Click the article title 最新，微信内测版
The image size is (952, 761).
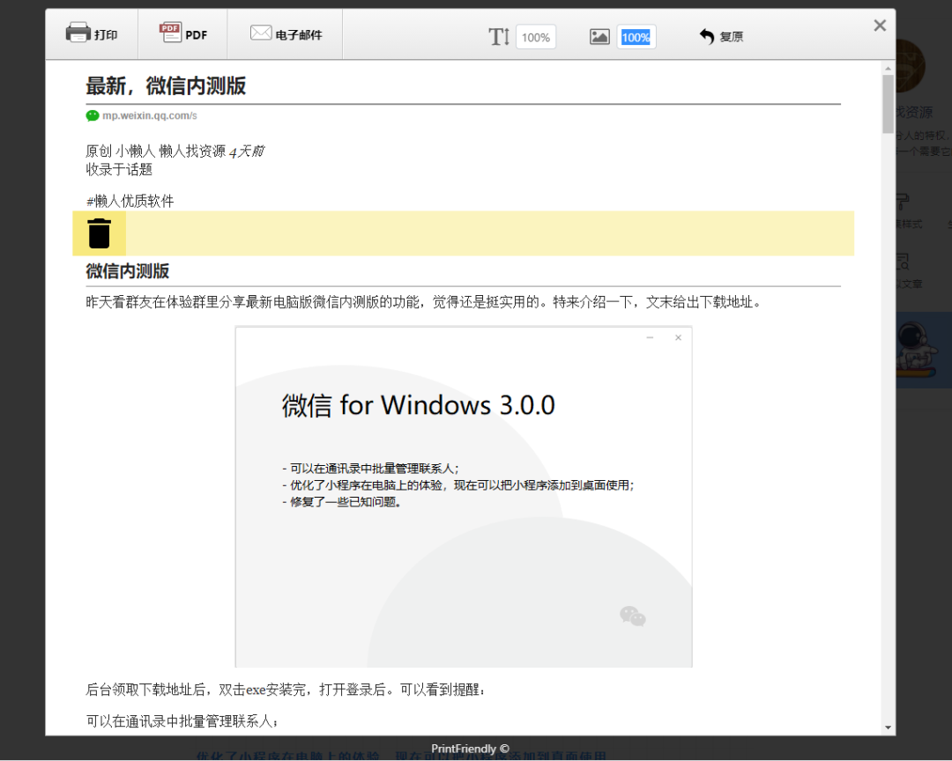(x=166, y=85)
